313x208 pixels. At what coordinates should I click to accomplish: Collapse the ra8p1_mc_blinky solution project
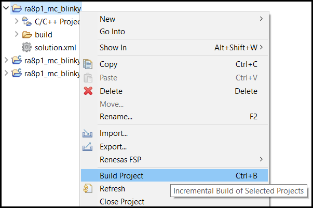6,8
